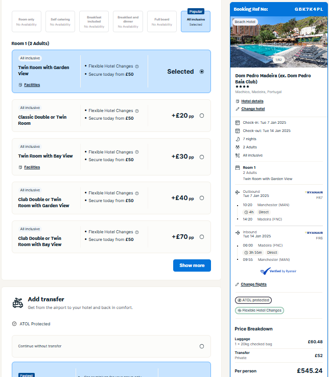Click the Verified by Ryanair badge

click(278, 271)
